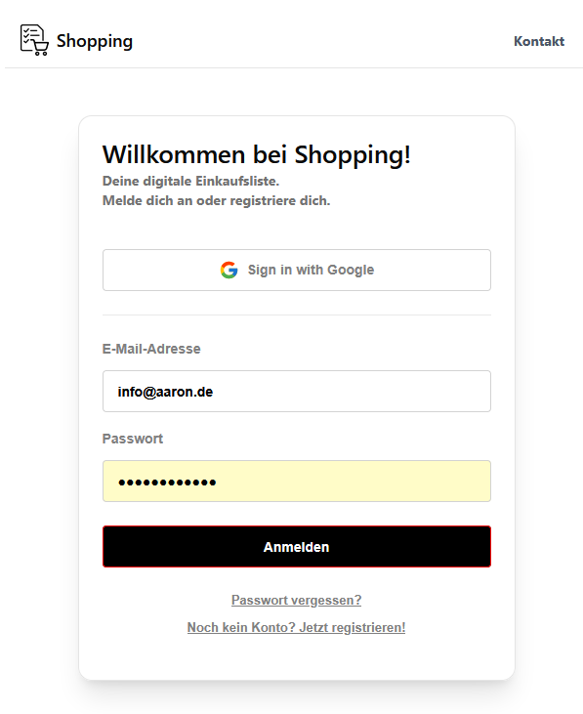
Task: Click the header separator line under the logo
Action: (x=294, y=67)
